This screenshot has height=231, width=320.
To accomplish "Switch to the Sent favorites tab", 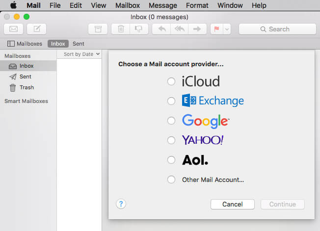I will (x=78, y=44).
